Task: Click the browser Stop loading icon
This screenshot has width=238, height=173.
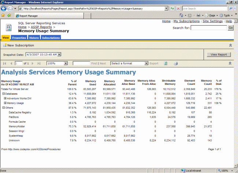Action: tap(178, 8)
